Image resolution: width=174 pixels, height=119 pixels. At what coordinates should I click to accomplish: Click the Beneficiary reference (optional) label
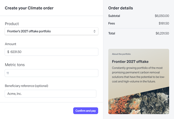tap(27, 86)
